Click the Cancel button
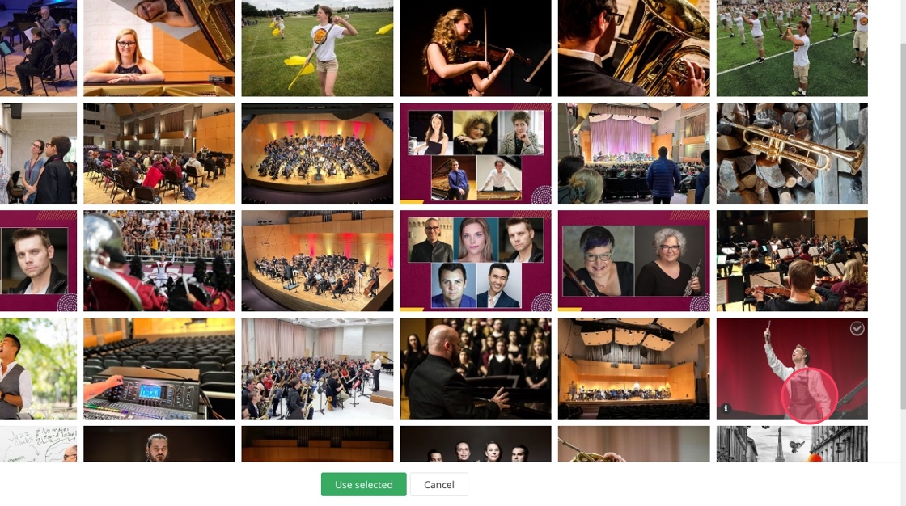The height and width of the screenshot is (506, 906). [439, 484]
